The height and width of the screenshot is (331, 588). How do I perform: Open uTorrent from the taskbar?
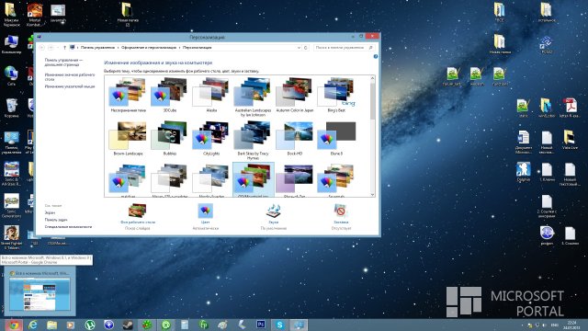pyautogui.click(x=90, y=325)
